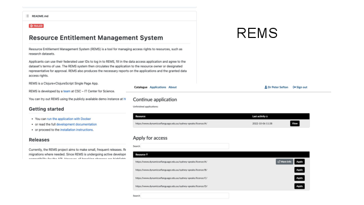Open the demo instance link after 'available demo instance at'
Viewport: 364px width, 205px height.
pos(125,99)
